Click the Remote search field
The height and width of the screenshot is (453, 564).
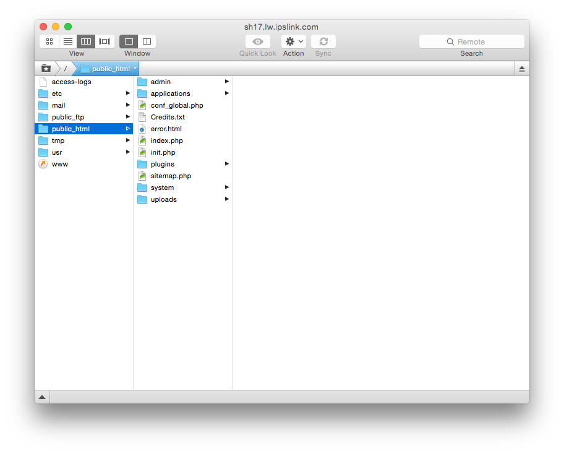coord(471,41)
